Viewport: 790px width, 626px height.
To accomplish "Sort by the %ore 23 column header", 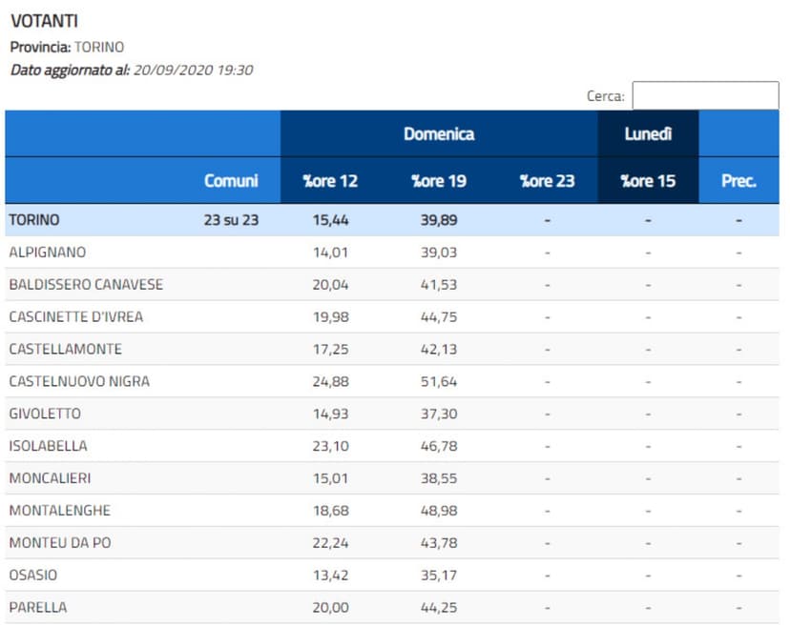I will click(547, 180).
